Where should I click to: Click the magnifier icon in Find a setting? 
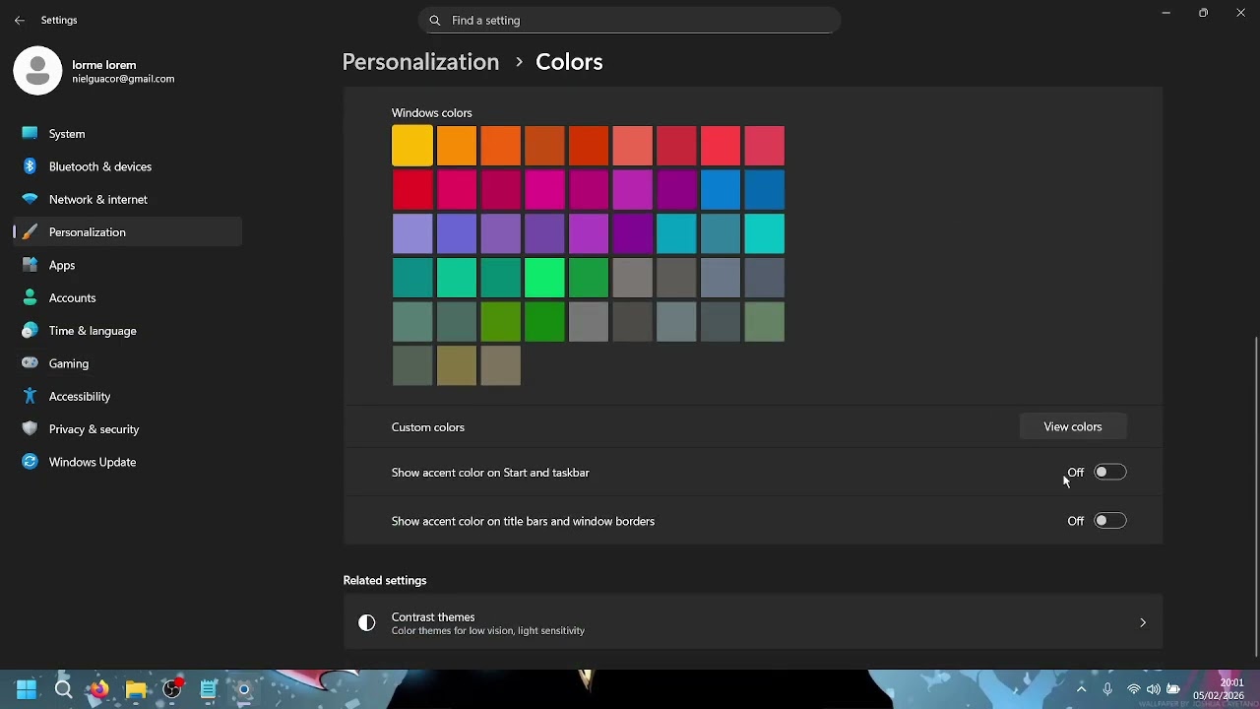pyautogui.click(x=435, y=20)
